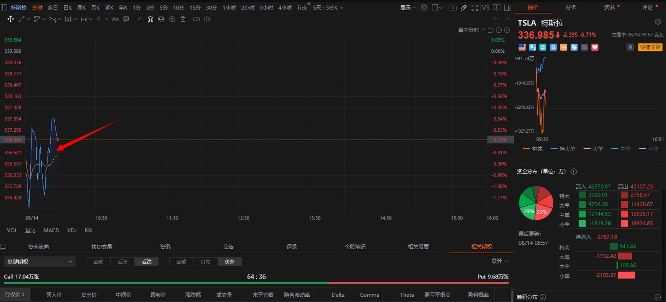This screenshot has height=302, width=666.
Task: Toggle the left sidebar panel
Action: coord(4,8)
